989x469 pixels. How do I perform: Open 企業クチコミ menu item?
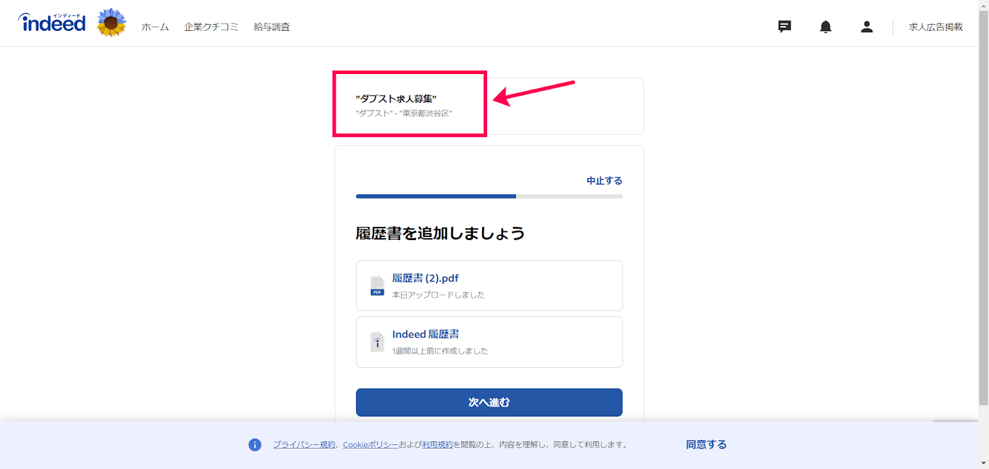pyautogui.click(x=211, y=27)
